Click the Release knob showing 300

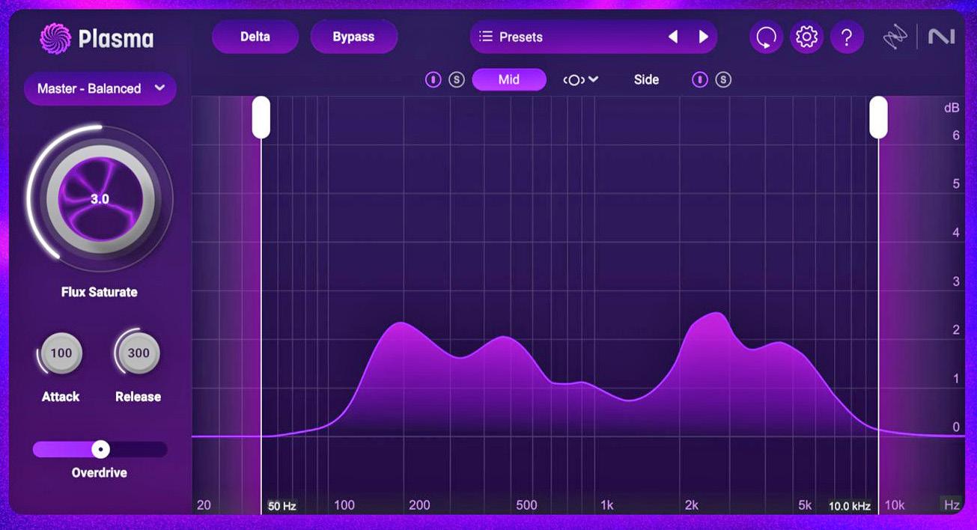coord(139,353)
